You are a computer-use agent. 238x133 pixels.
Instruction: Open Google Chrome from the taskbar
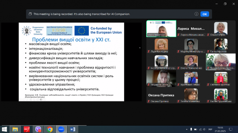tap(49, 129)
